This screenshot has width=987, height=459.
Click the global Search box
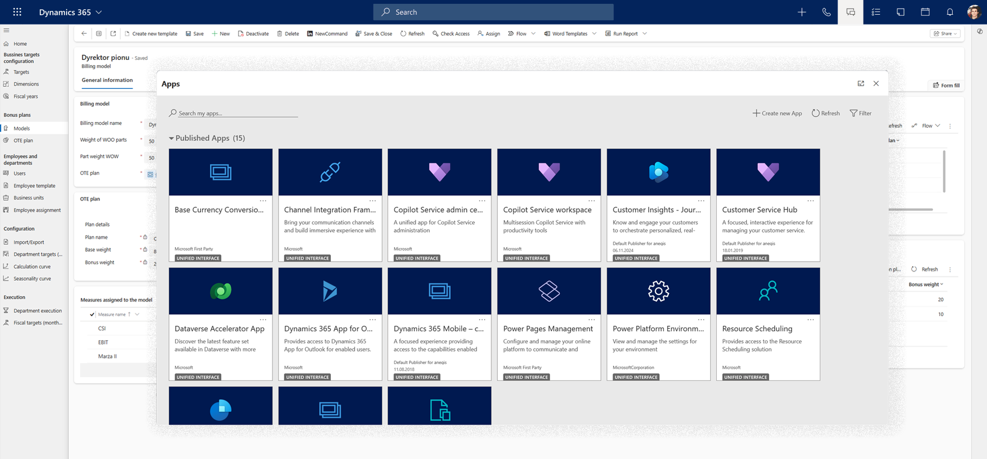click(493, 12)
